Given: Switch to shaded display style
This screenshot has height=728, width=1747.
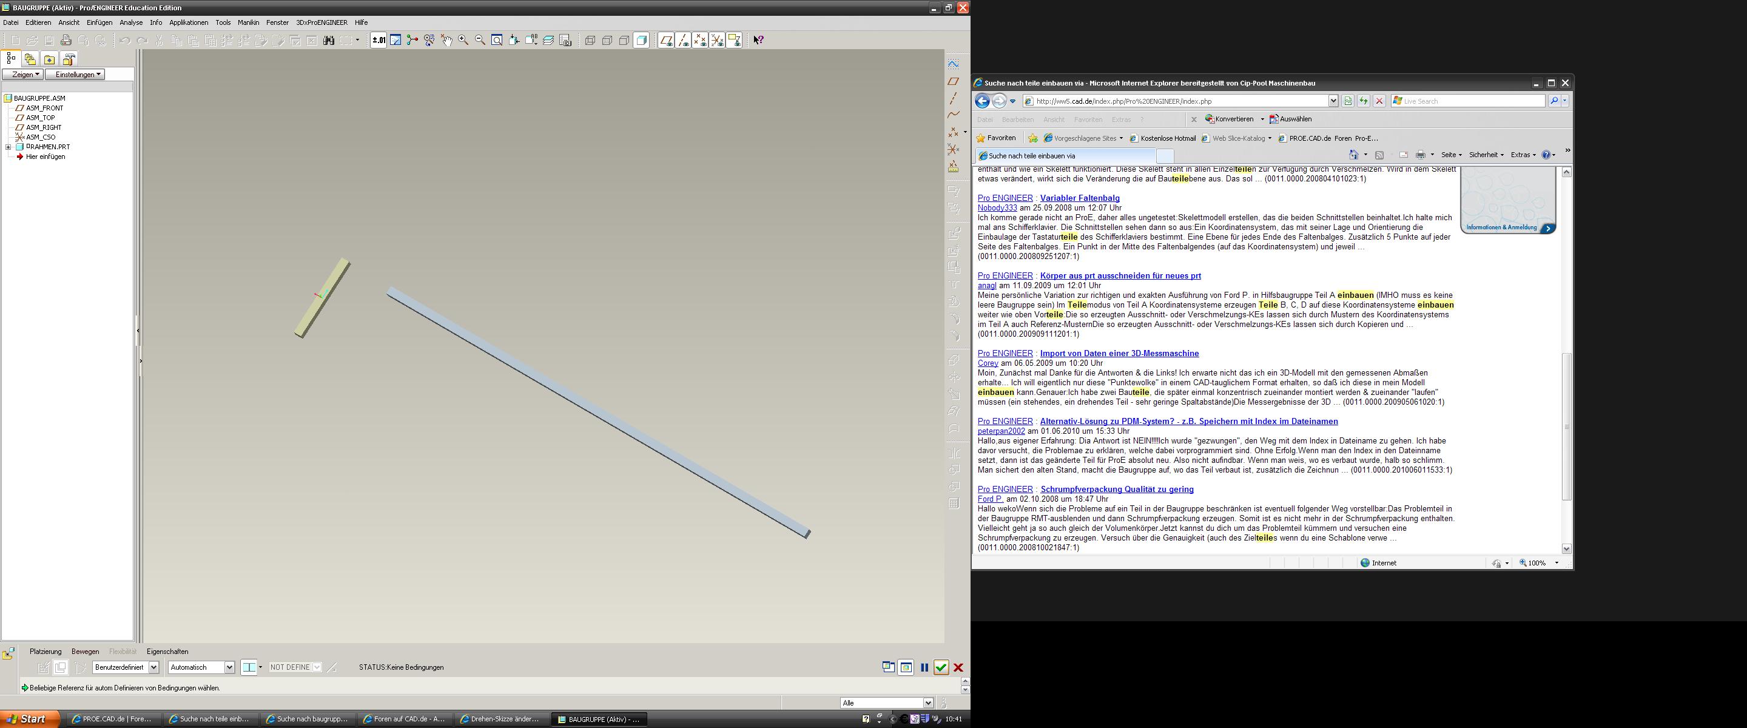Looking at the screenshot, I should click(641, 40).
